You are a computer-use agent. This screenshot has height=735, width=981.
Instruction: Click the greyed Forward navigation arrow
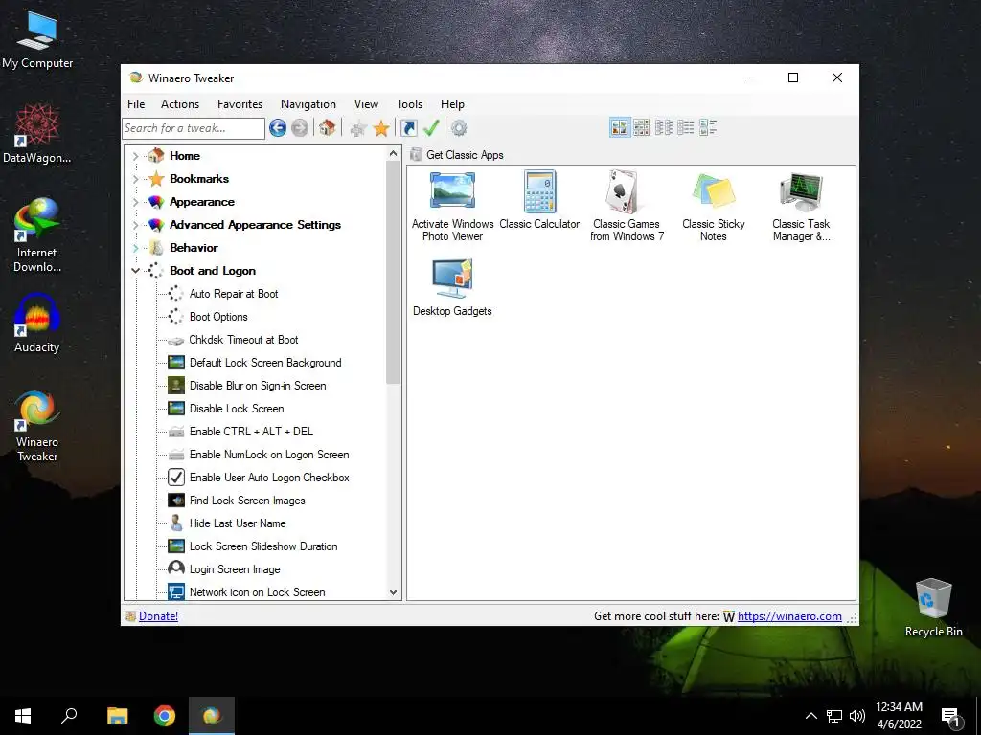click(x=300, y=128)
